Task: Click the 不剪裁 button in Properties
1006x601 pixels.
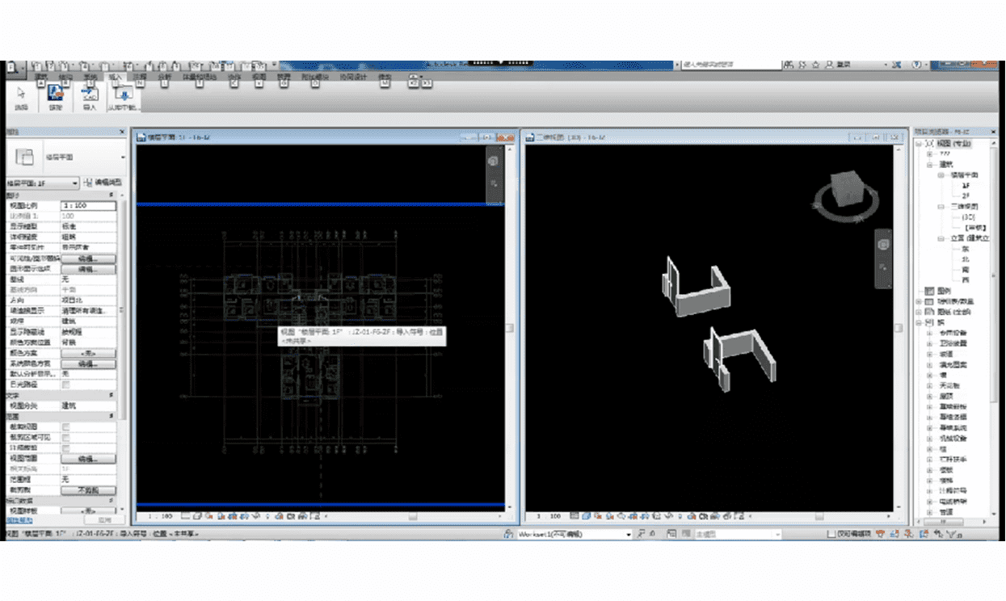Action: pos(89,490)
